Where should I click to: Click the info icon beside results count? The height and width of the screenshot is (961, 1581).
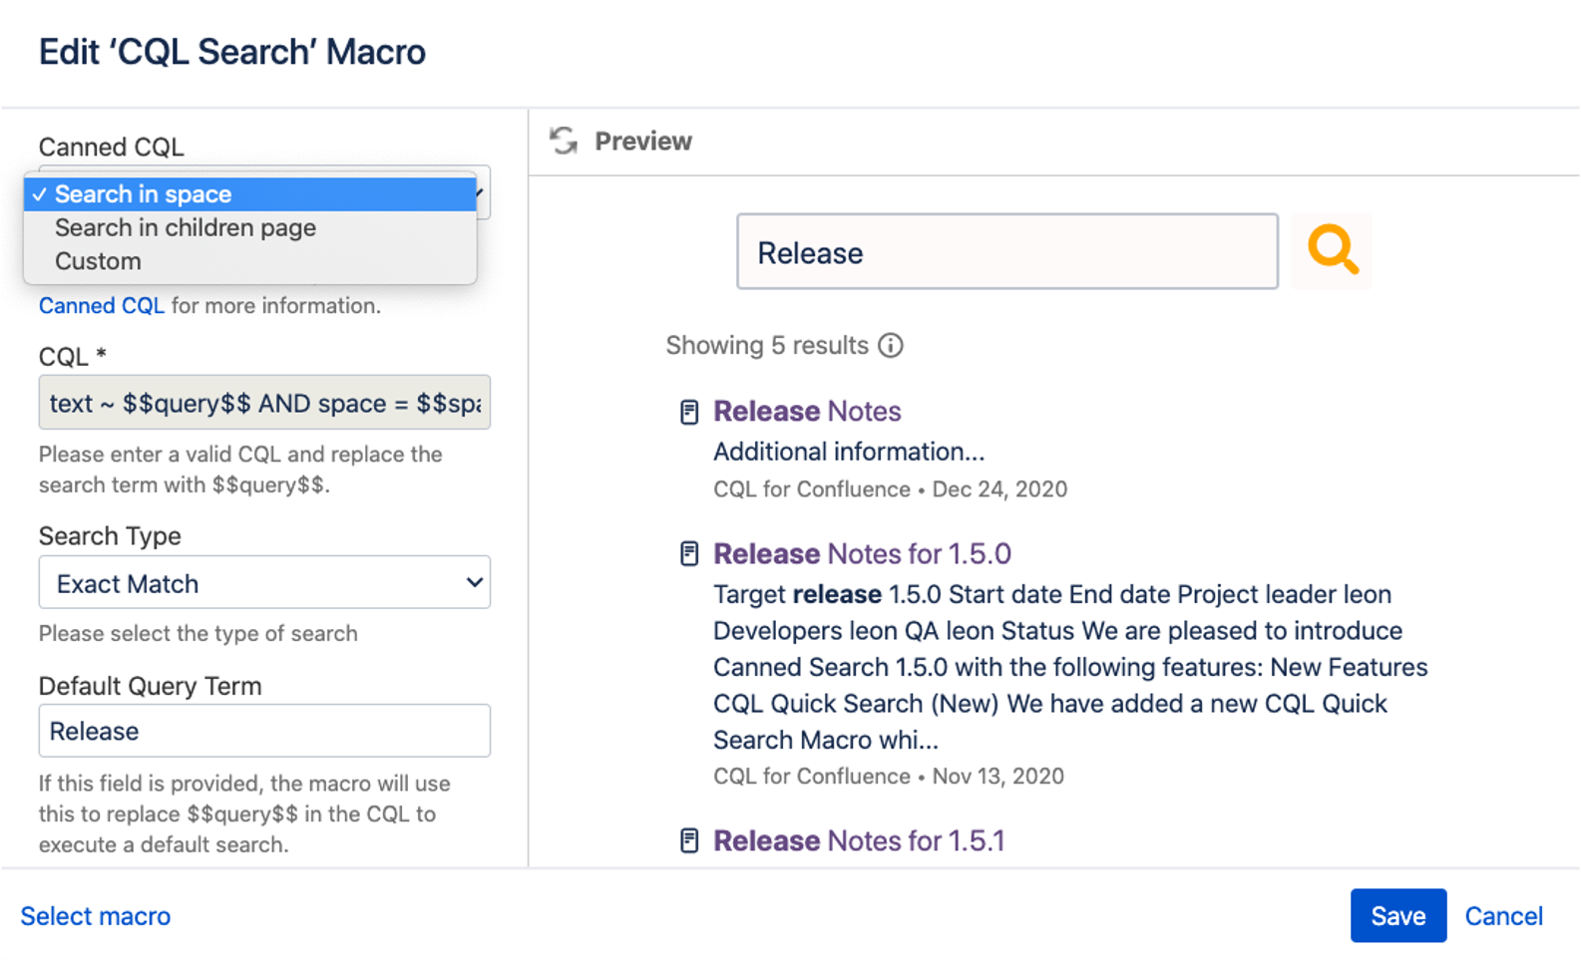(890, 345)
